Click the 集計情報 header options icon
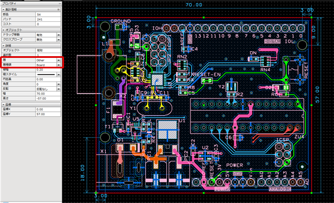 coord(58,9)
